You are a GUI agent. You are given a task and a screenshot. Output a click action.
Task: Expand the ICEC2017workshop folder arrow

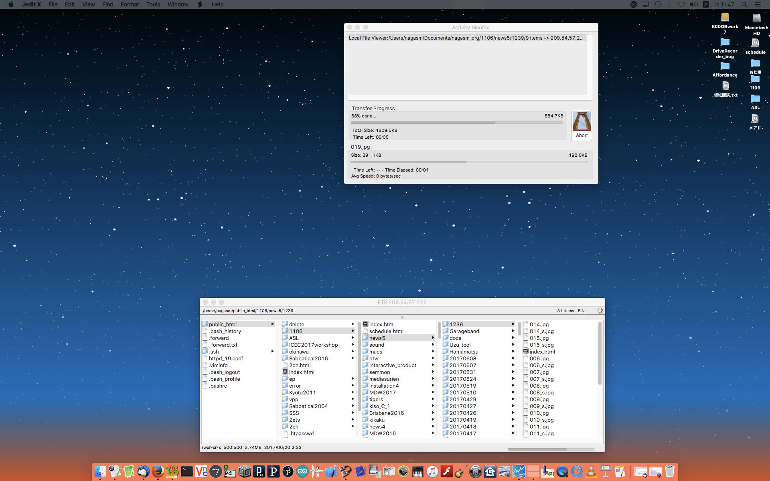353,345
